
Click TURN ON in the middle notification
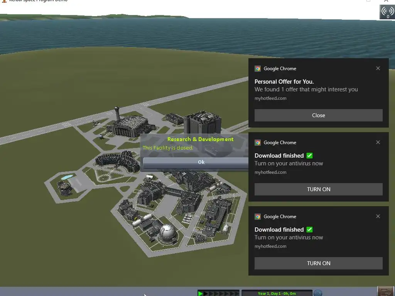click(x=318, y=189)
